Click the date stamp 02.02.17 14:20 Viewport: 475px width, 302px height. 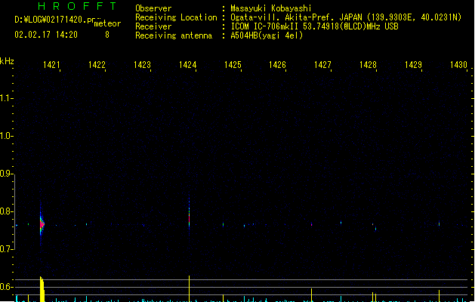click(x=46, y=35)
